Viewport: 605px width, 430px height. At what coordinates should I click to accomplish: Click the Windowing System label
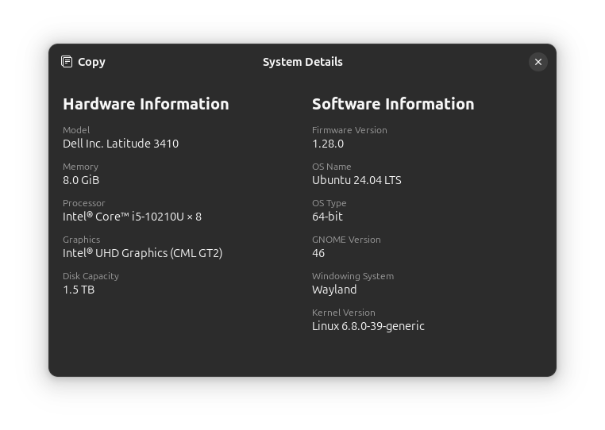click(x=353, y=276)
